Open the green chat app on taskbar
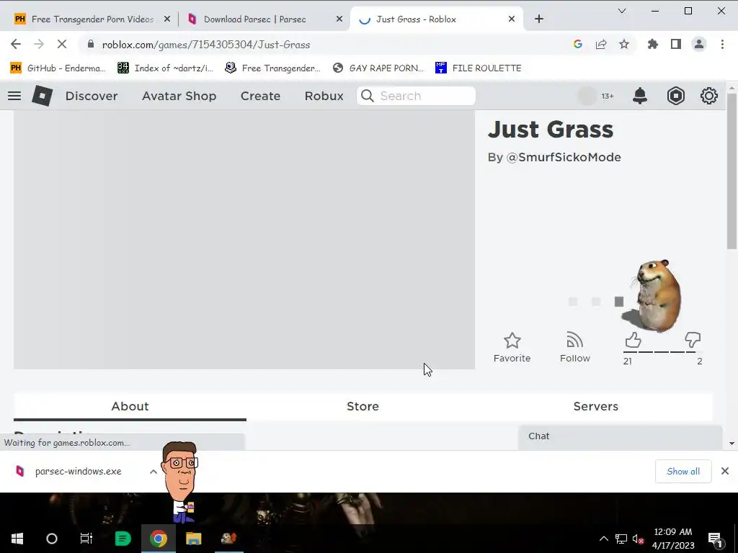The width and height of the screenshot is (738, 553). [123, 539]
